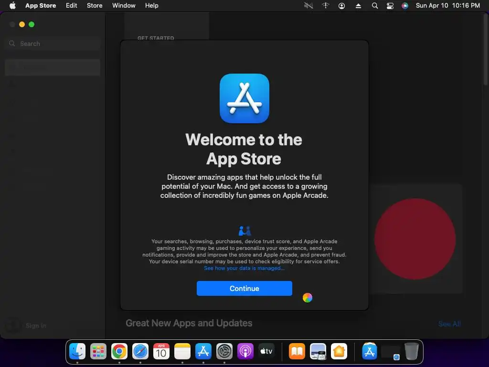Minimize the App Store window

pos(22,24)
